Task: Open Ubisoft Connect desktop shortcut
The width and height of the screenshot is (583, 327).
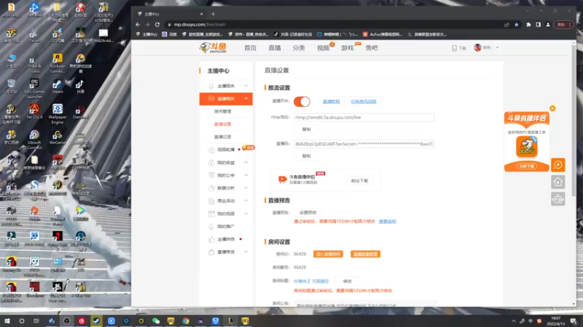Action: (x=34, y=140)
